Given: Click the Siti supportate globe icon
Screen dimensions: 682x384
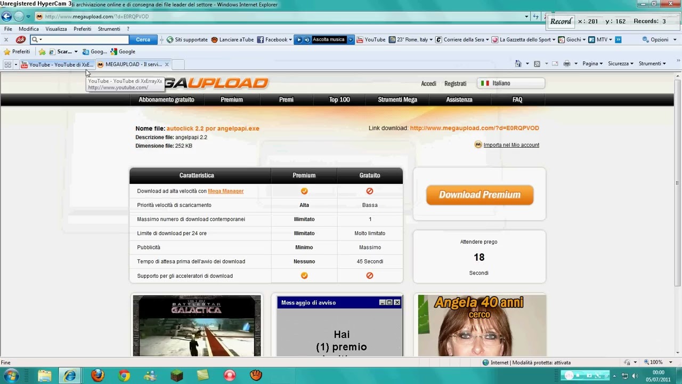Looking at the screenshot, I should [x=170, y=39].
